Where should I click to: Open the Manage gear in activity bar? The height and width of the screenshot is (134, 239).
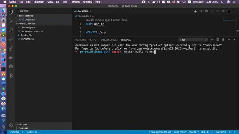click(x=11, y=125)
